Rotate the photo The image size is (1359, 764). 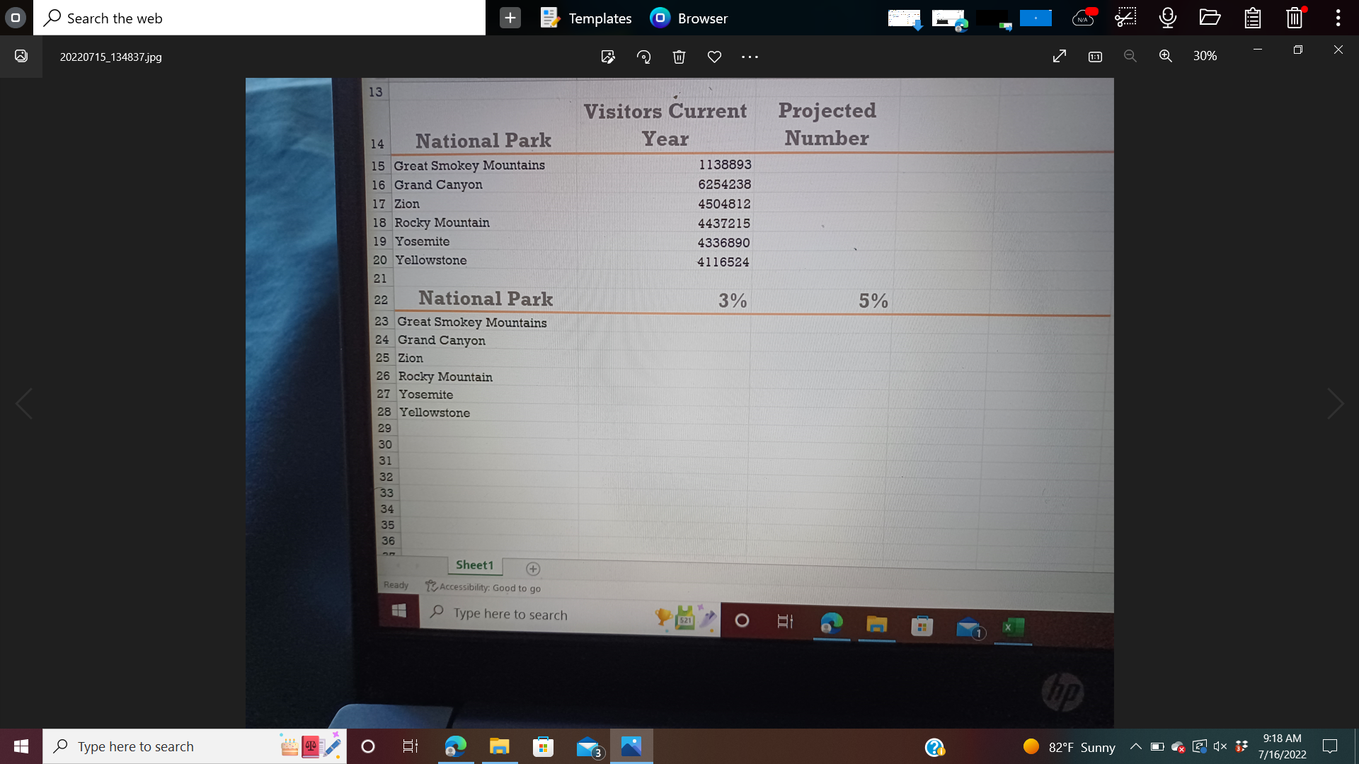(644, 57)
